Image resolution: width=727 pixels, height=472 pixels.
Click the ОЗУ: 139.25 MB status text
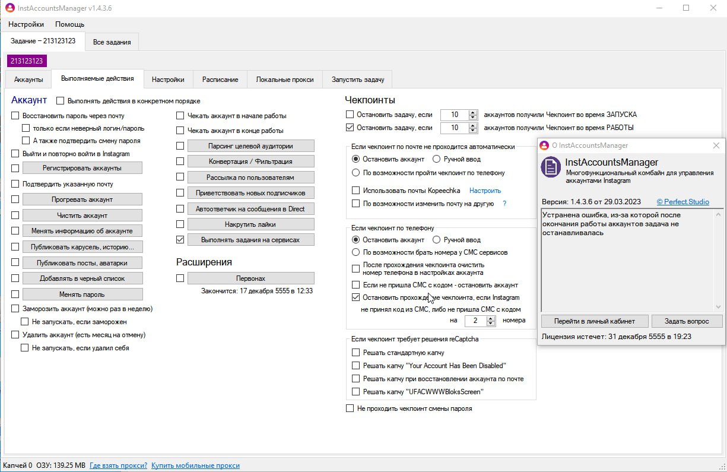[62, 465]
